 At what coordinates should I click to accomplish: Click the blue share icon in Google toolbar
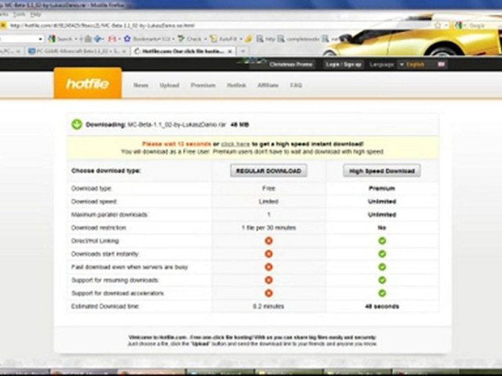(98, 39)
